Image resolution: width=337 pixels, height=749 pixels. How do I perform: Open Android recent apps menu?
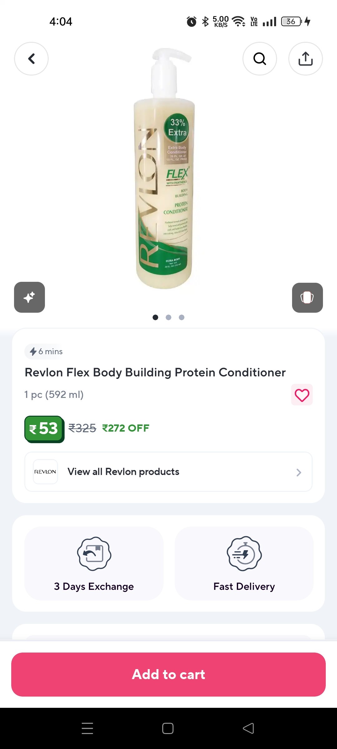click(x=87, y=728)
